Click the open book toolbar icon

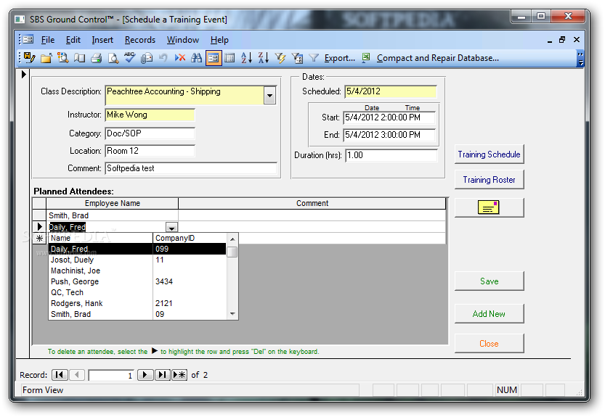coord(79,58)
